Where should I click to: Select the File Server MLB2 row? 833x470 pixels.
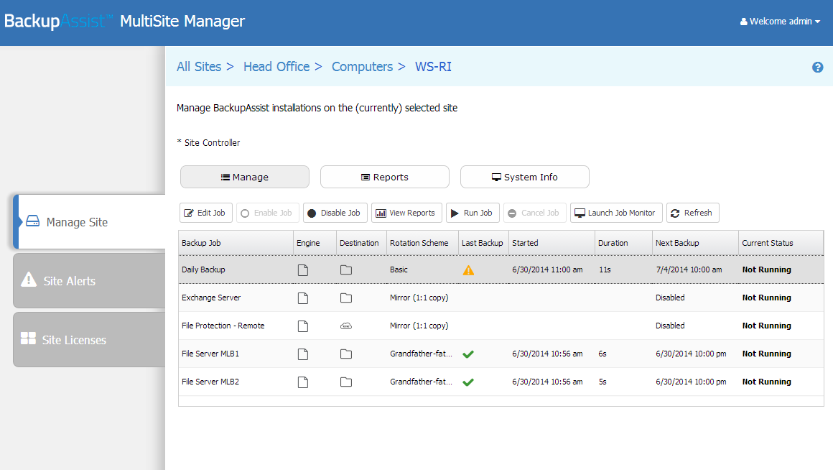coord(501,382)
